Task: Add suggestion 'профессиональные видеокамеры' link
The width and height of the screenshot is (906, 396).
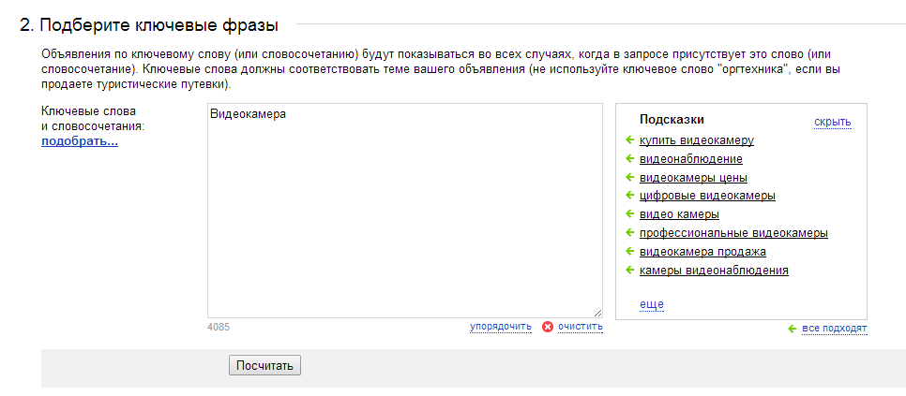Action: [x=733, y=233]
